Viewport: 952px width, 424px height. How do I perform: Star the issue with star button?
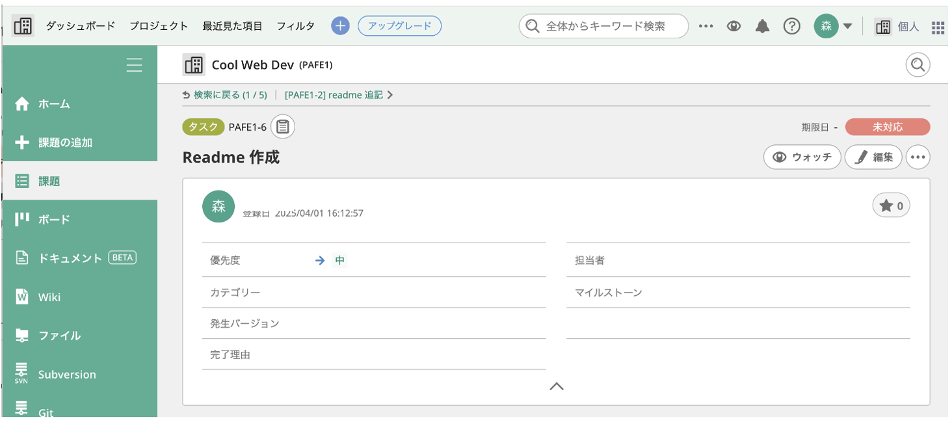pyautogui.click(x=891, y=206)
